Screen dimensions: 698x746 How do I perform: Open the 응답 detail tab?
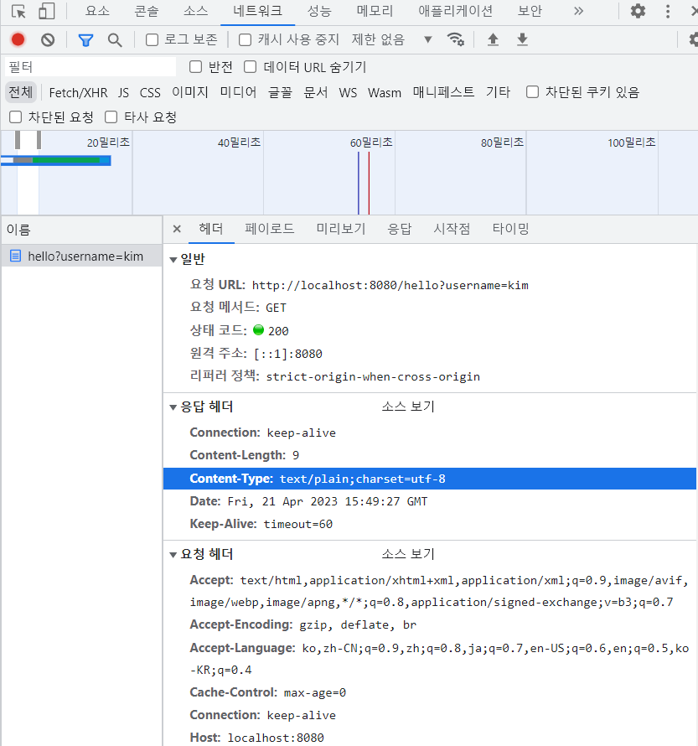400,229
